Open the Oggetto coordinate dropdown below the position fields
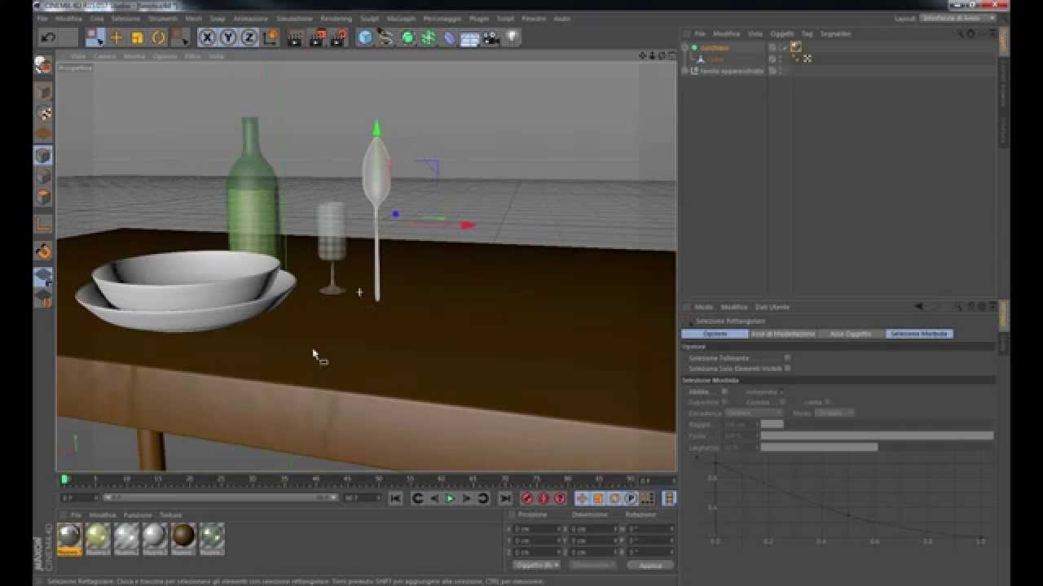 [536, 565]
